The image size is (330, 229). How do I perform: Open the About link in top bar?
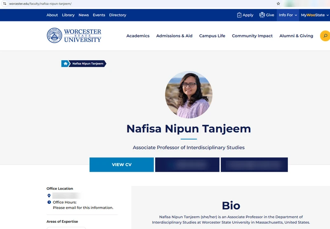(x=52, y=15)
